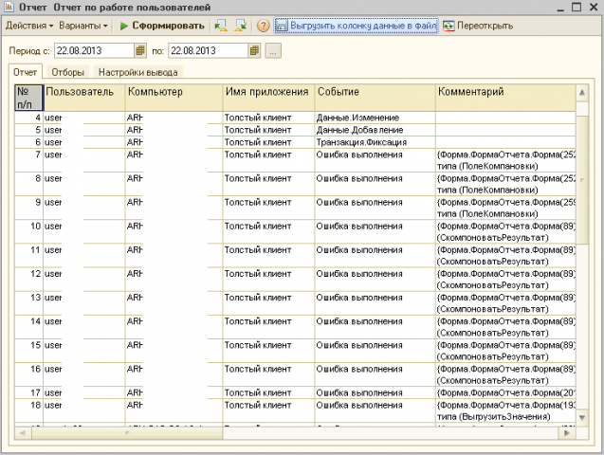604x455 pixels.
Task: Click Выгрузить колонку данные в файл button
Action: [357, 26]
